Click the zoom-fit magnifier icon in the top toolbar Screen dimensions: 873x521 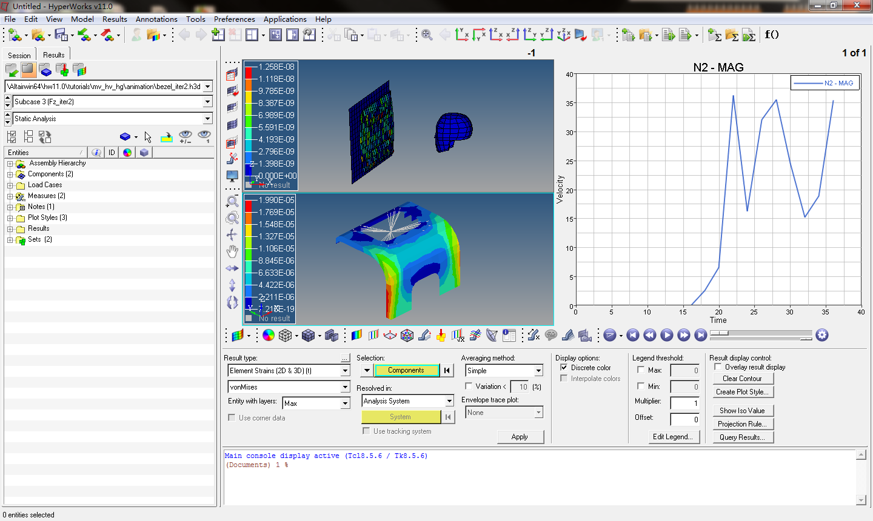pyautogui.click(x=427, y=35)
